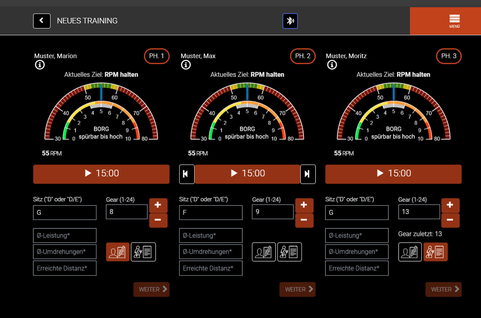This screenshot has width=481, height=318.
Task: Increase gear for Muster, Moritz
Action: (x=450, y=205)
